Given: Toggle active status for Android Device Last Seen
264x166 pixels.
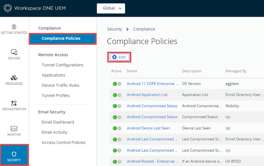Looking at the screenshot, I should (117, 128).
